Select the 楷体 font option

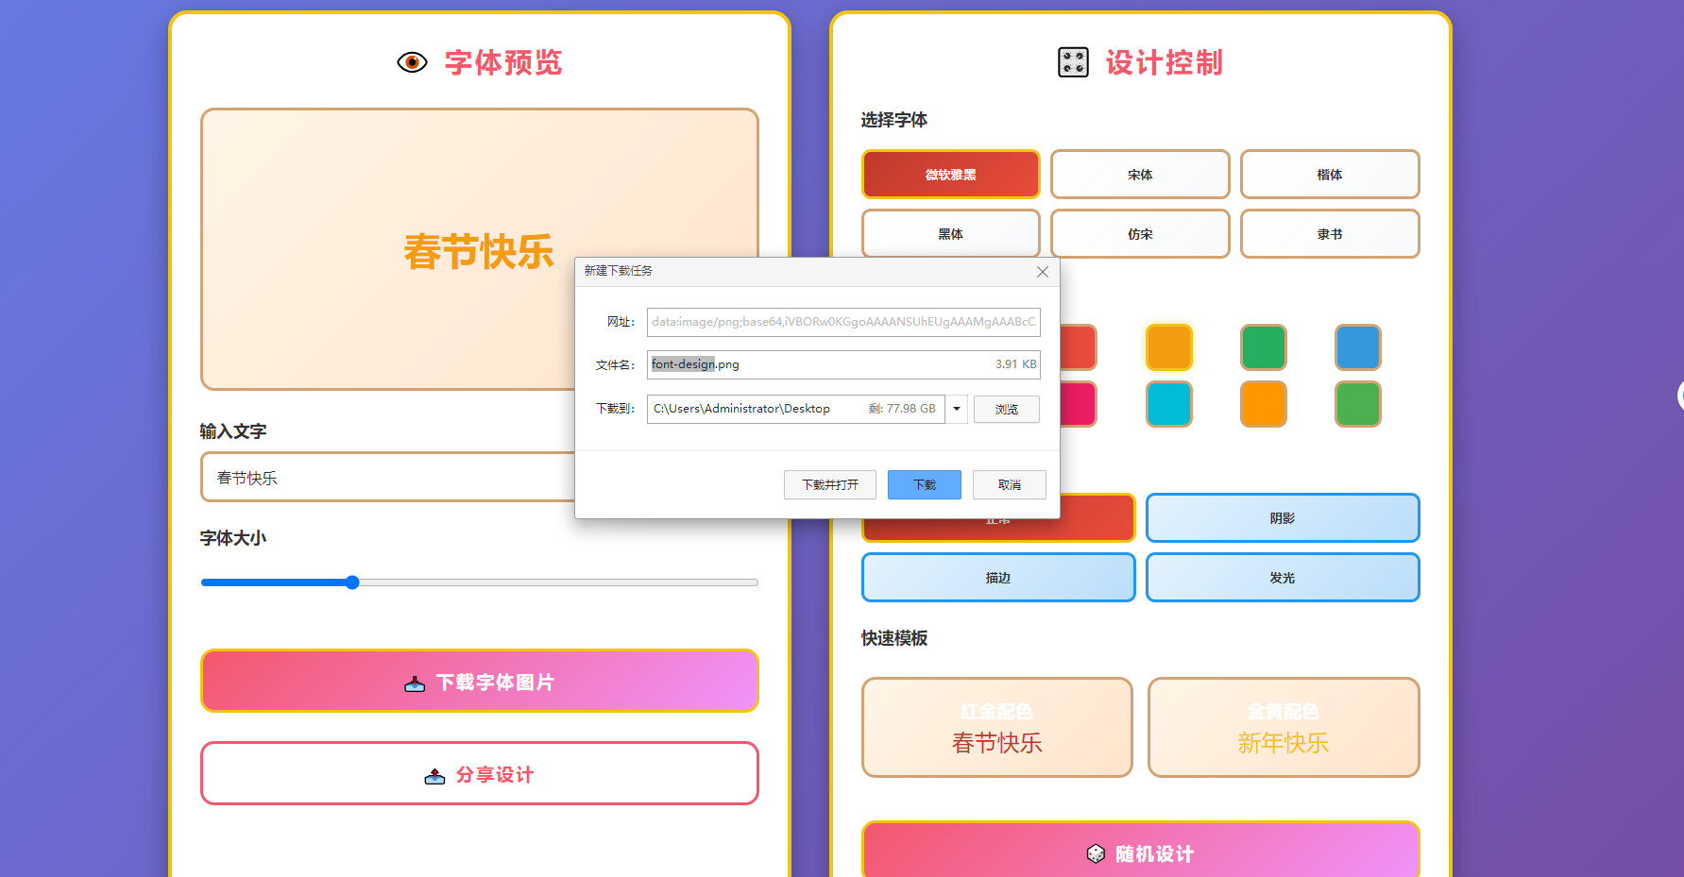pyautogui.click(x=1329, y=175)
